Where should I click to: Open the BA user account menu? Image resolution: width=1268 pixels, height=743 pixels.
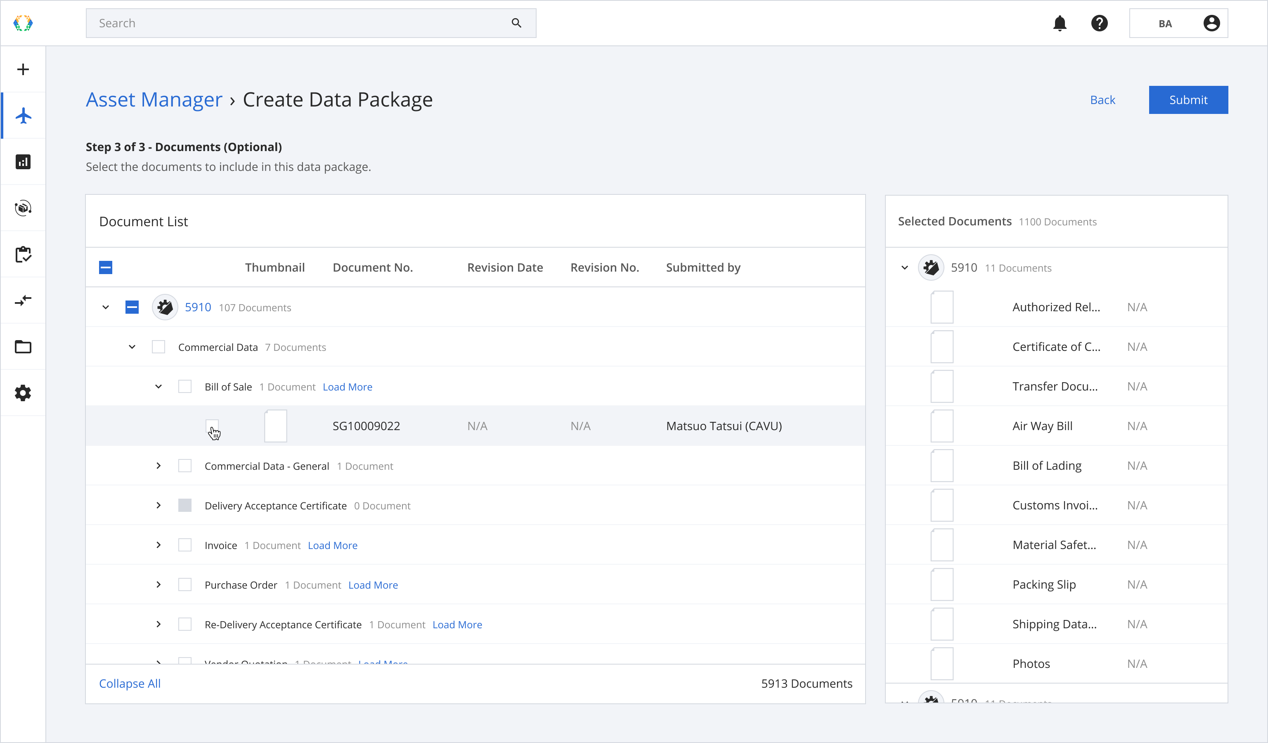[1178, 23]
